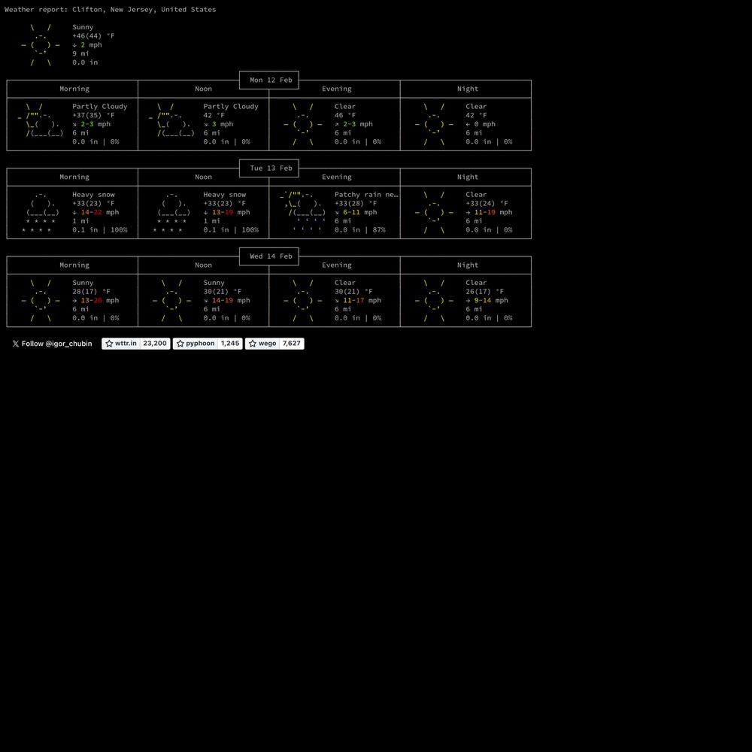Click Monday Morning's "+37(35) °F" temperature
The height and width of the screenshot is (752, 752).
[93, 115]
